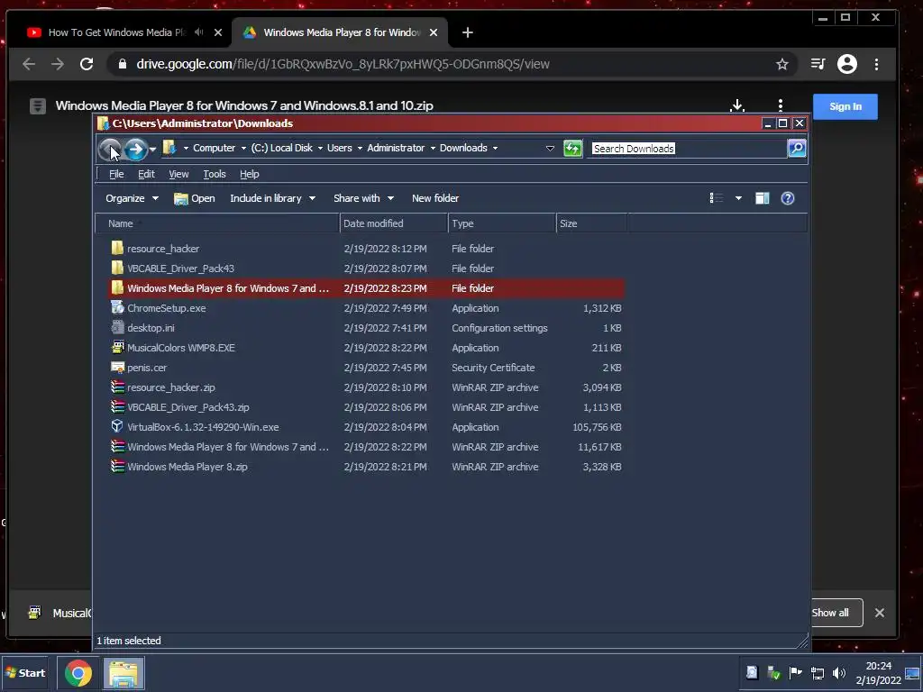The width and height of the screenshot is (923, 692).
Task: Select MusicalColors WMP8.EXE icon
Action: [x=117, y=347]
